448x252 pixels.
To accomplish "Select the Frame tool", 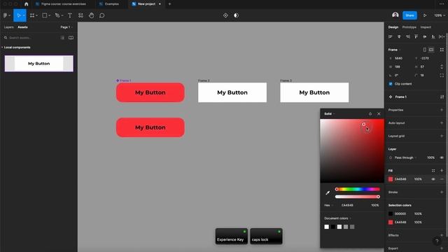I will pyautogui.click(x=32, y=15).
